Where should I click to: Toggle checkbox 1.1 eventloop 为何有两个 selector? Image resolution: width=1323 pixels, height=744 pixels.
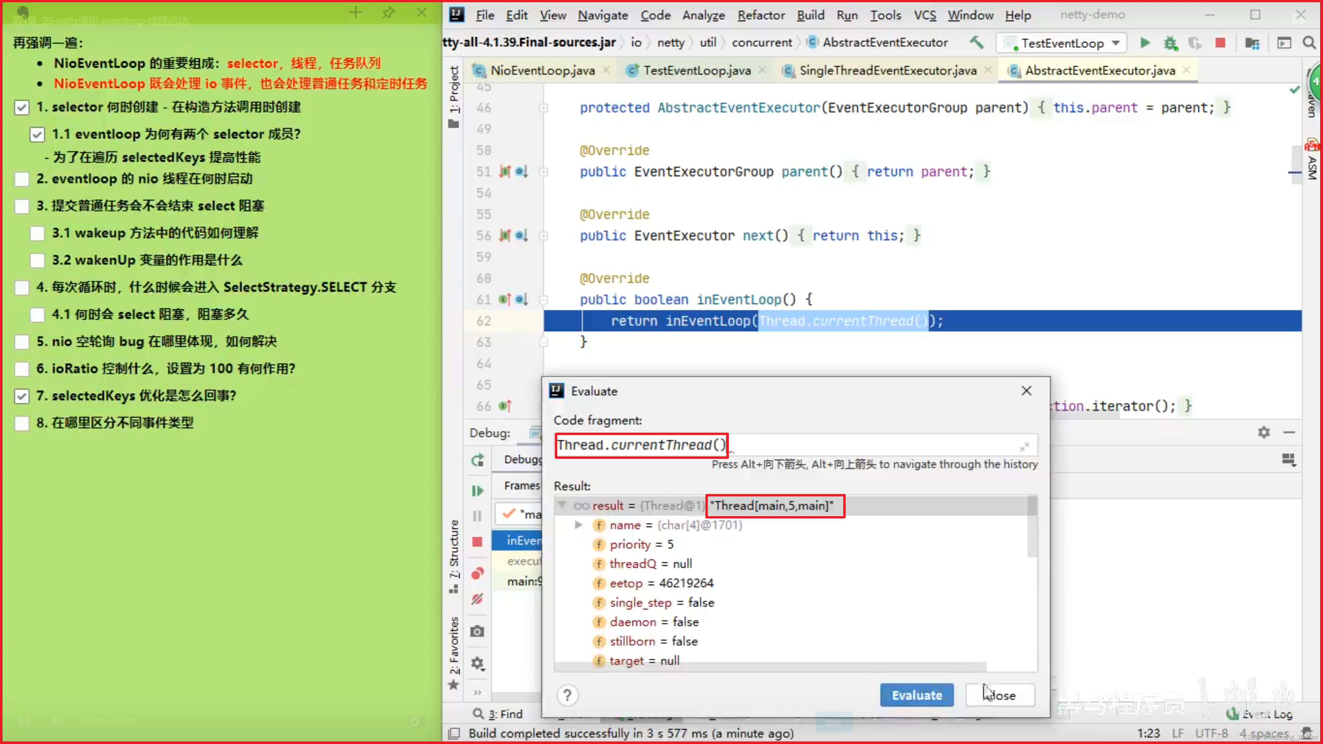pyautogui.click(x=37, y=135)
